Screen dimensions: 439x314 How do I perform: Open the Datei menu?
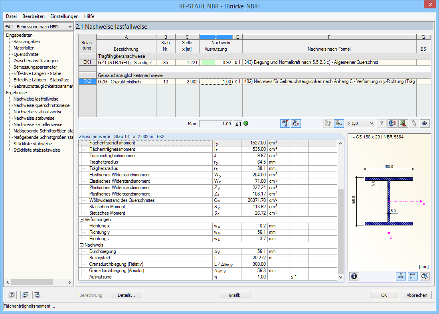(x=12, y=16)
